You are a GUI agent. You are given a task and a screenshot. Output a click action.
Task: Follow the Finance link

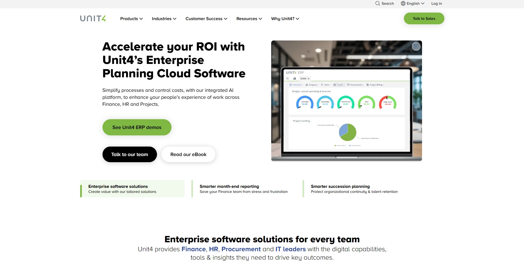click(x=194, y=249)
